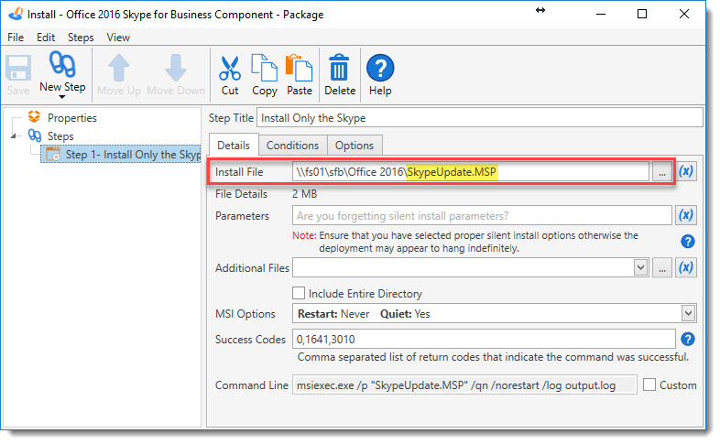720x444 pixels.
Task: Enable the Custom command line checkbox
Action: click(649, 384)
